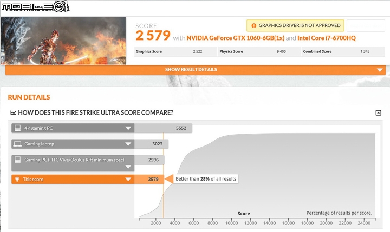Click Graphics Driver Is Not Approved notice
Viewport: 390px width, 232px height.
click(x=295, y=25)
